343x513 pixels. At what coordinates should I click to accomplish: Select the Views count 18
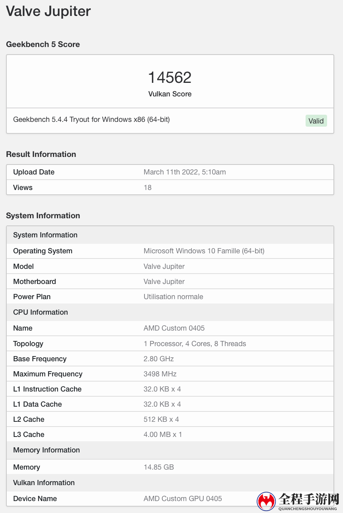coord(148,188)
